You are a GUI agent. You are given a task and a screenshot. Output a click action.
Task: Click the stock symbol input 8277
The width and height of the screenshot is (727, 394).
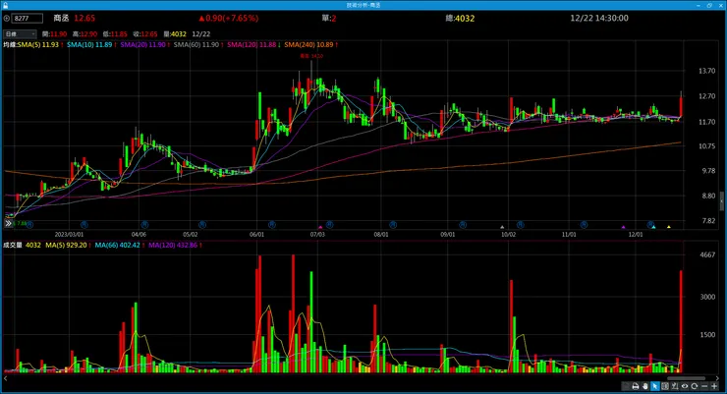28,18
